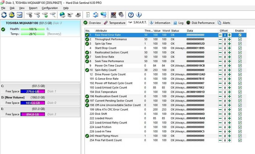
Task: Click the disk test icon with gauge
Action: click(x=29, y=15)
